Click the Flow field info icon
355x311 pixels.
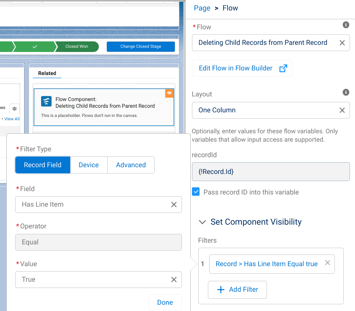346,25
